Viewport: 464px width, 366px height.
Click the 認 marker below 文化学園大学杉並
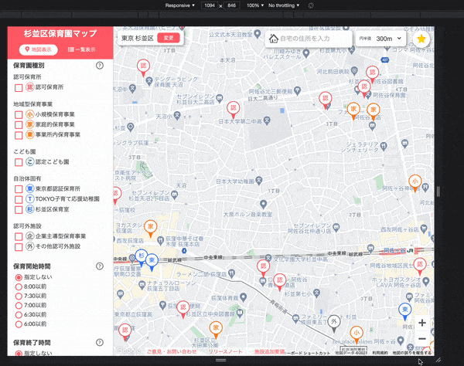(x=264, y=268)
